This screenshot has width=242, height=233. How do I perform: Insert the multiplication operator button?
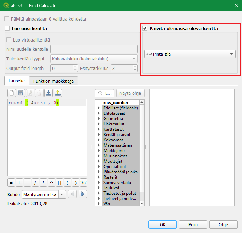coord(43,183)
